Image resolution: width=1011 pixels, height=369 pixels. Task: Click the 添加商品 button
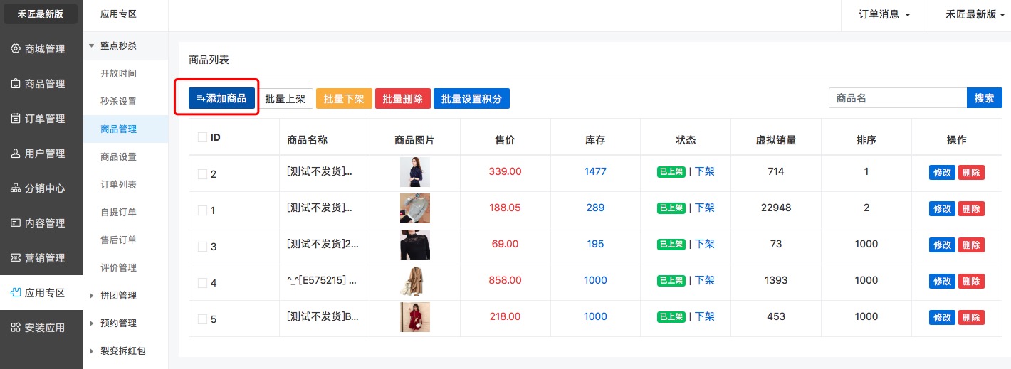221,98
